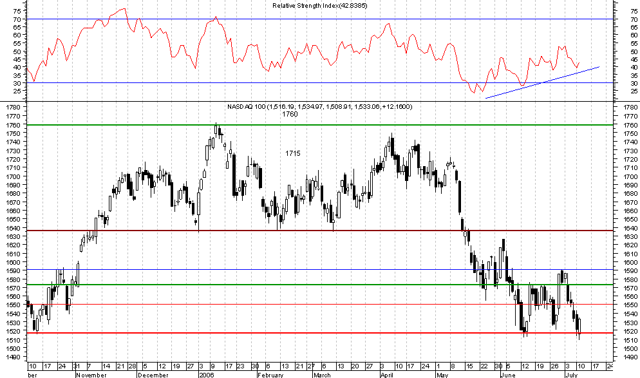Select the 1700 label on right price axis
Image resolution: width=640 pixels, height=378 pixels.
[630, 176]
